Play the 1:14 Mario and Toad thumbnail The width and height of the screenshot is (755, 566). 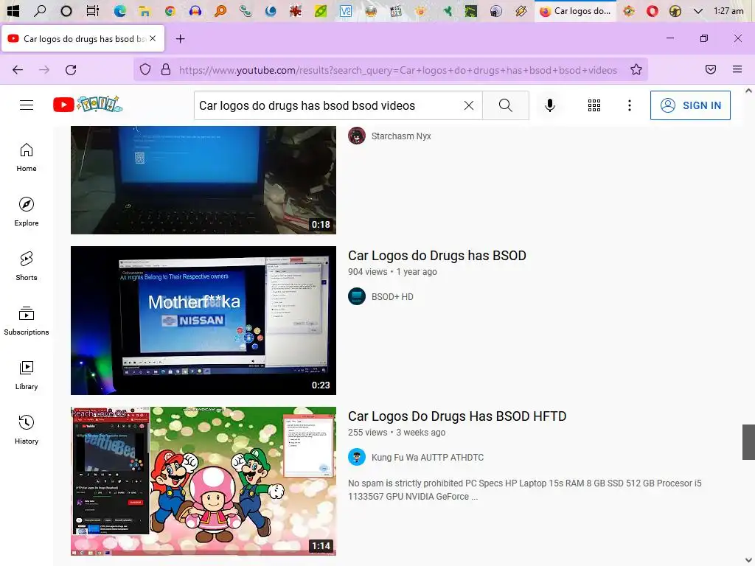(x=203, y=481)
